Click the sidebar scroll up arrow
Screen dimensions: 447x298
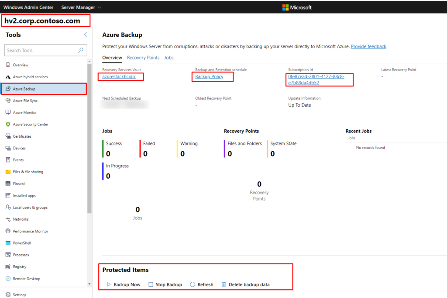click(x=89, y=61)
